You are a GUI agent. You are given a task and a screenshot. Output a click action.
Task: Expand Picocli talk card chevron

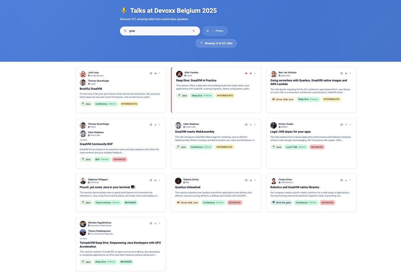pos(159,180)
